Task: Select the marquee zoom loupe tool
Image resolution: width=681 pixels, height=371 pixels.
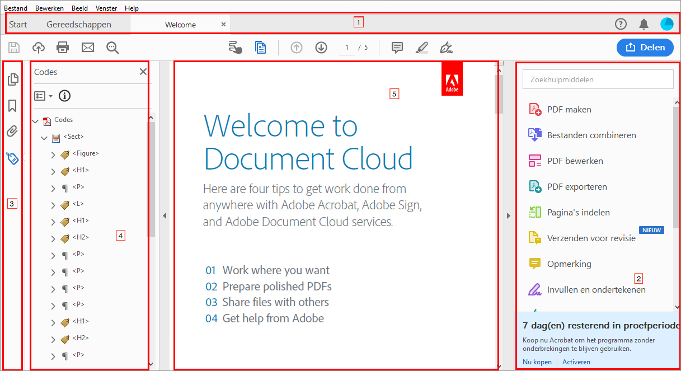Action: tap(112, 48)
